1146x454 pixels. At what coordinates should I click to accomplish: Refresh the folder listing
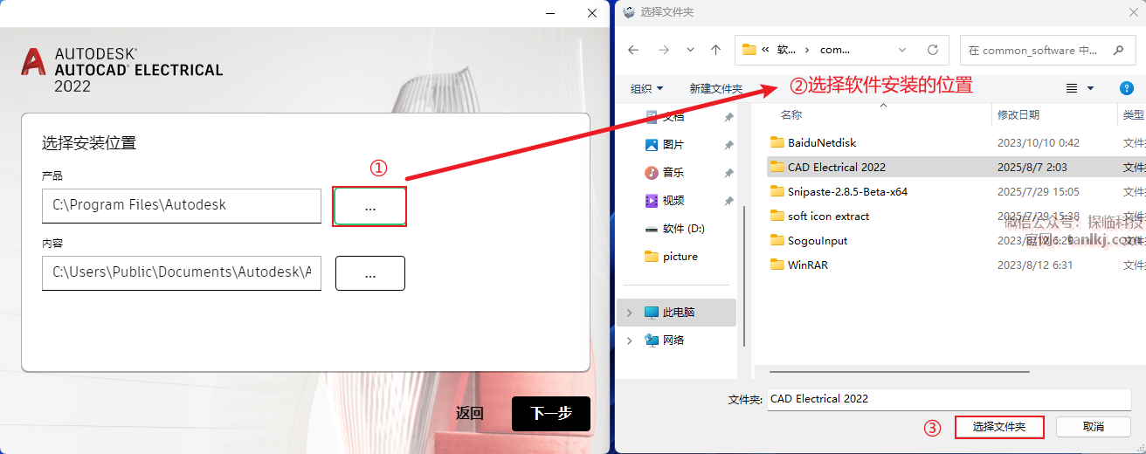[x=933, y=50]
